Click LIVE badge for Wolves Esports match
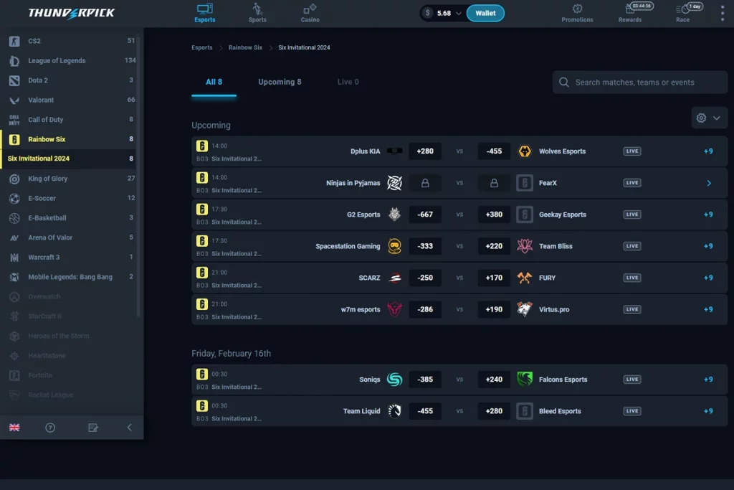734x490 pixels. coord(632,151)
